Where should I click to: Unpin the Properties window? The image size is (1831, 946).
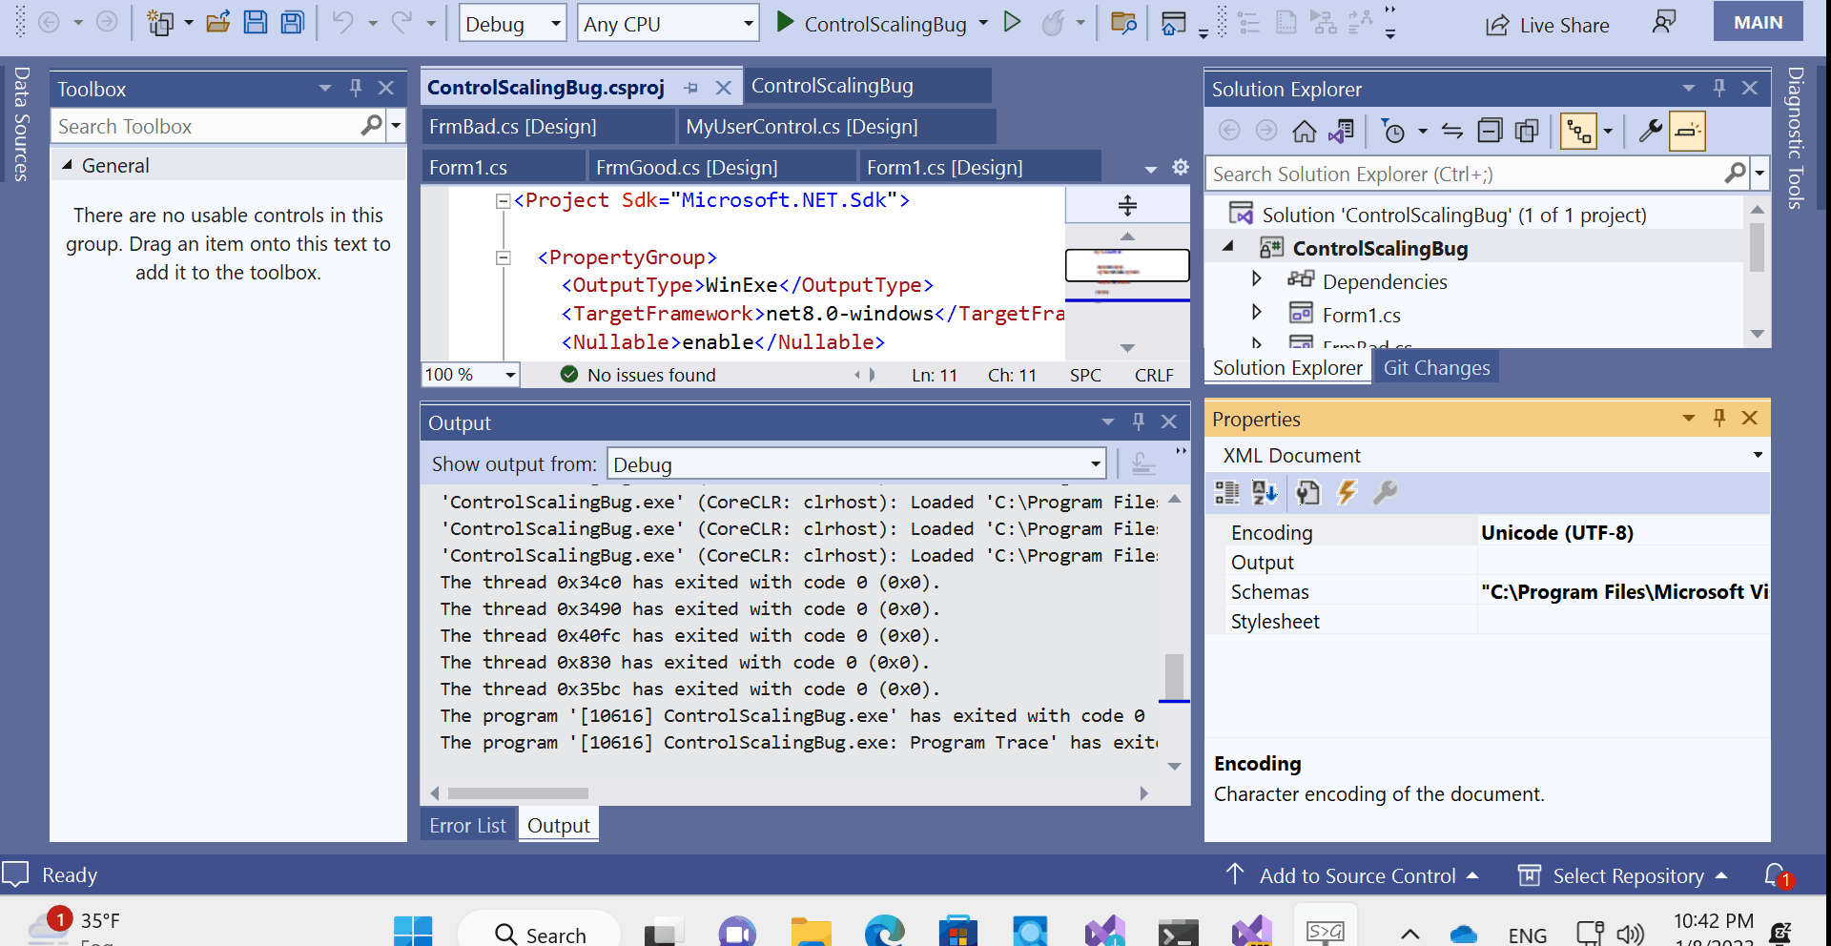pyautogui.click(x=1718, y=418)
